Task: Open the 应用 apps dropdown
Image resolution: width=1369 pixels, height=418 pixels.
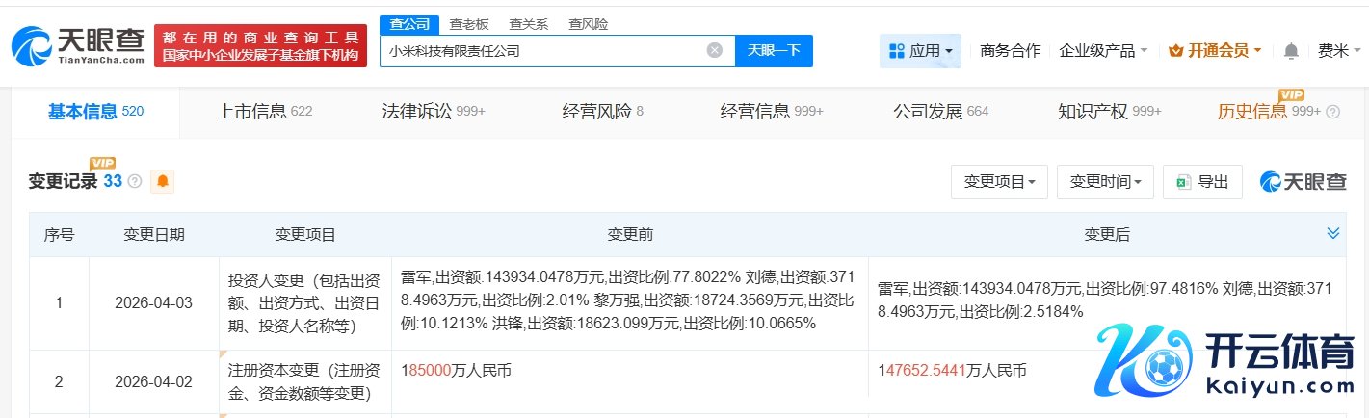Action: point(920,50)
